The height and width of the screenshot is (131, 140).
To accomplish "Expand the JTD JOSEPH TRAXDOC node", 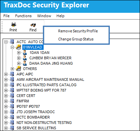I will coord(6,112).
